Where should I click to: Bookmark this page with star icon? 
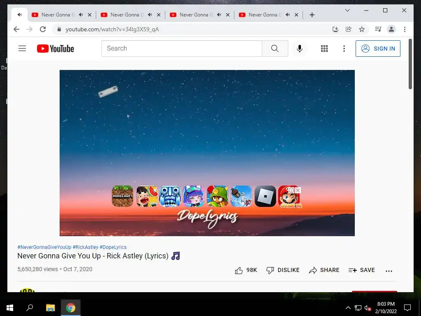click(362, 29)
